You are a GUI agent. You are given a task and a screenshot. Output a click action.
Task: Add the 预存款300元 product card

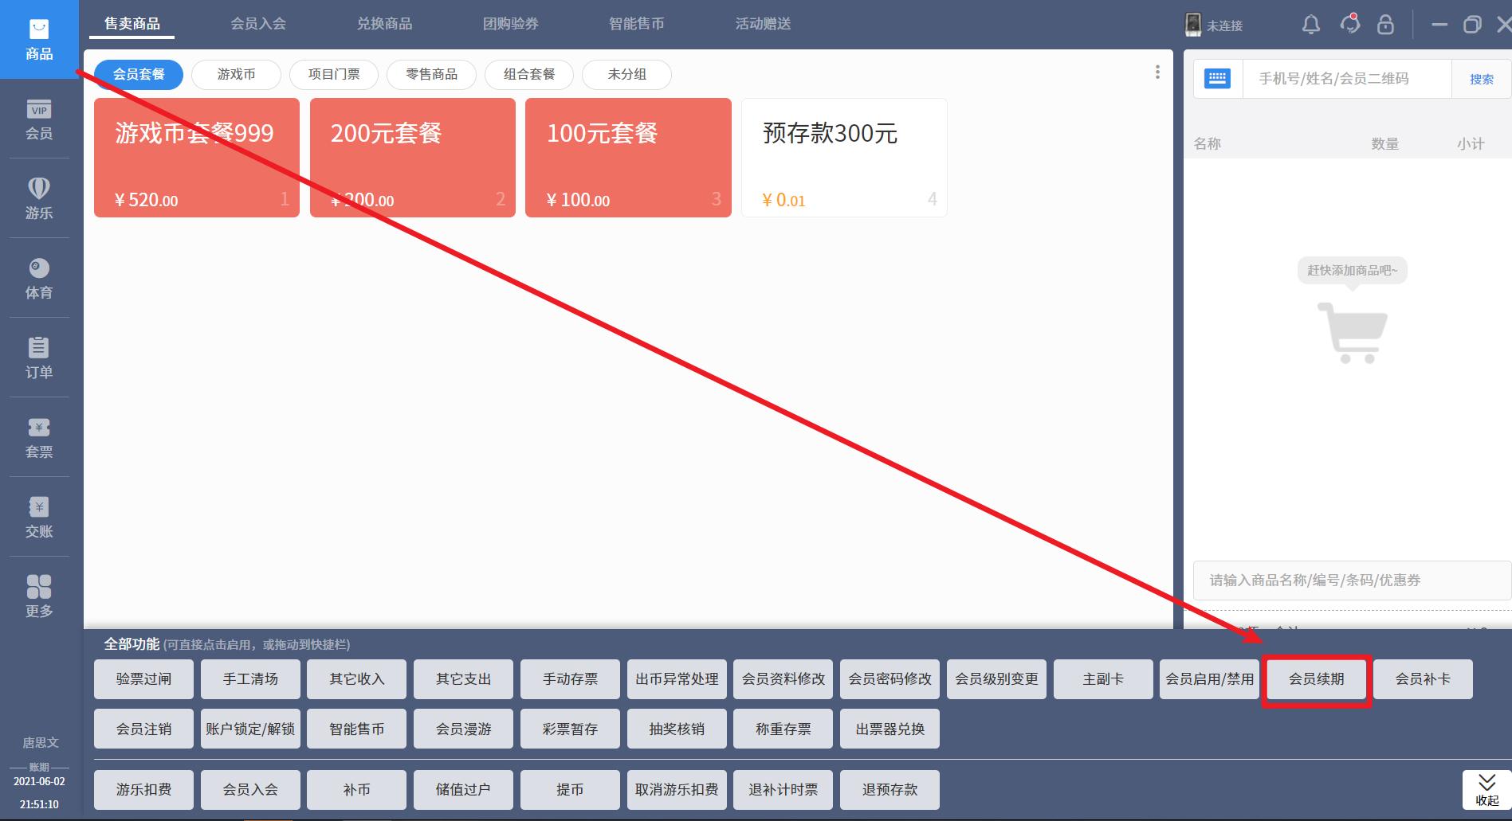click(x=844, y=158)
